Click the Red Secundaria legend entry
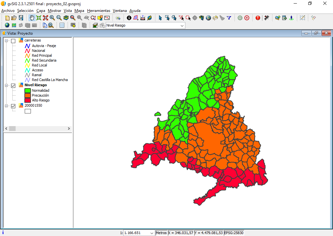 [x=44, y=60]
